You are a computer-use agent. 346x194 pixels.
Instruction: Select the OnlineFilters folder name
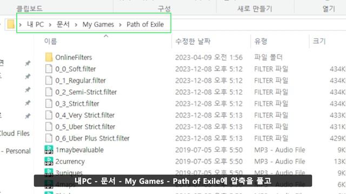[74, 58]
